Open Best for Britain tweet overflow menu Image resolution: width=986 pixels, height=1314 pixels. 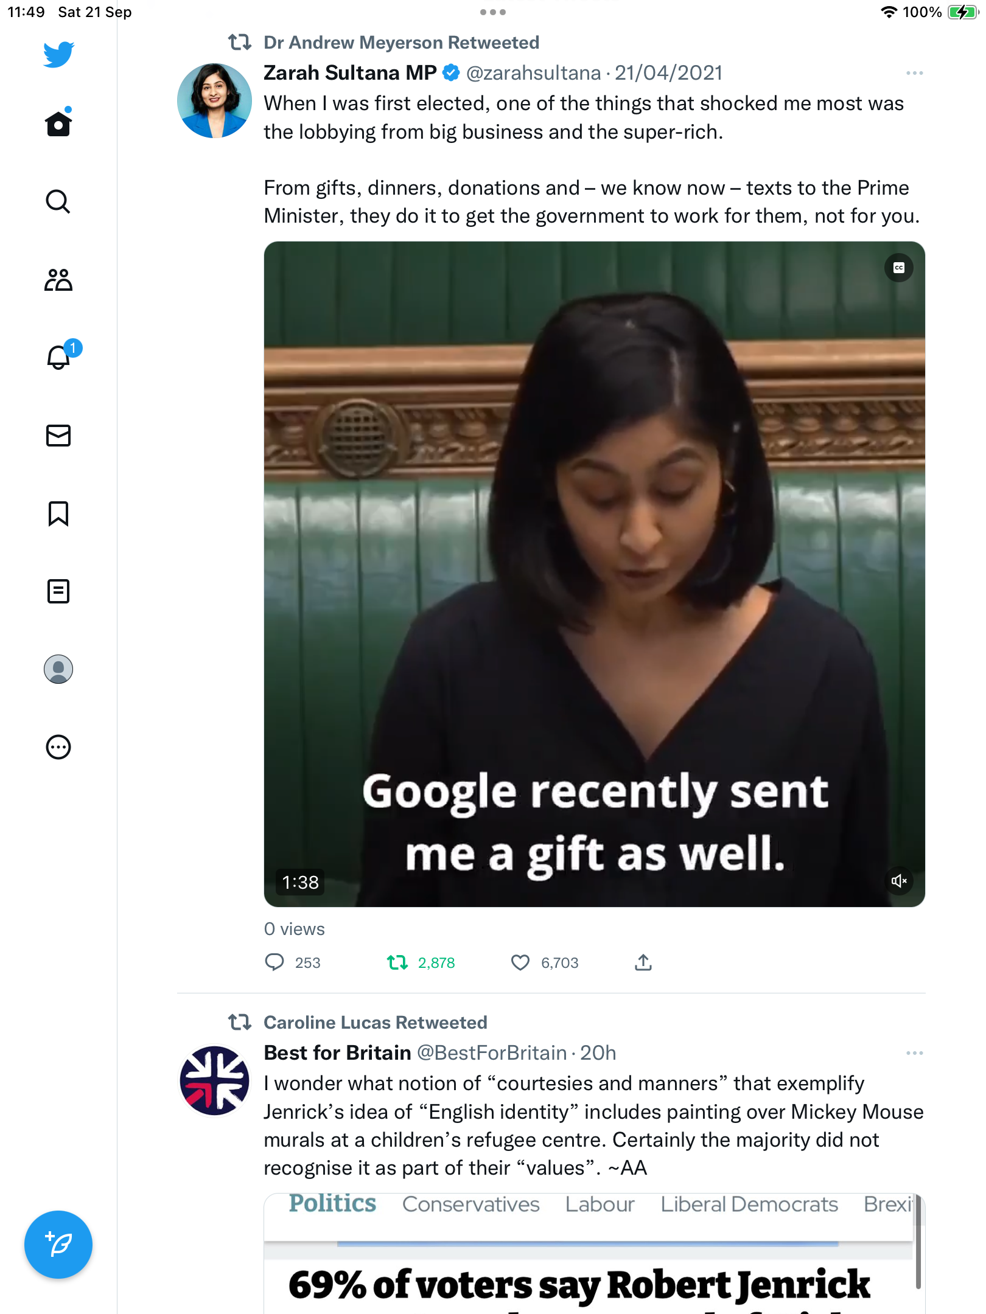click(x=914, y=1053)
